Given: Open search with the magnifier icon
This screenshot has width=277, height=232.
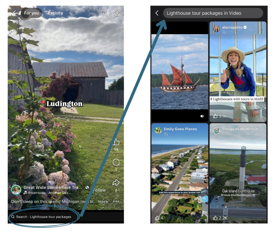Looking at the screenshot, I should [104, 13].
